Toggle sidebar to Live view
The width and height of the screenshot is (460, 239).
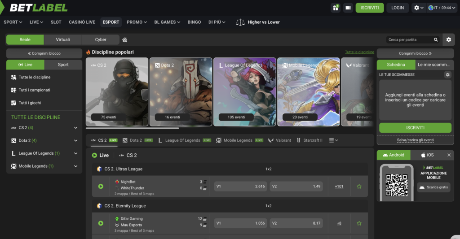[25, 65]
